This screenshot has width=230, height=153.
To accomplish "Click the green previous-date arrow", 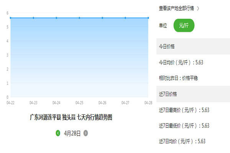I will click(58, 133).
